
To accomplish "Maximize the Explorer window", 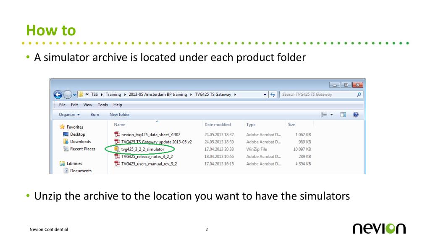I will click(x=346, y=85).
